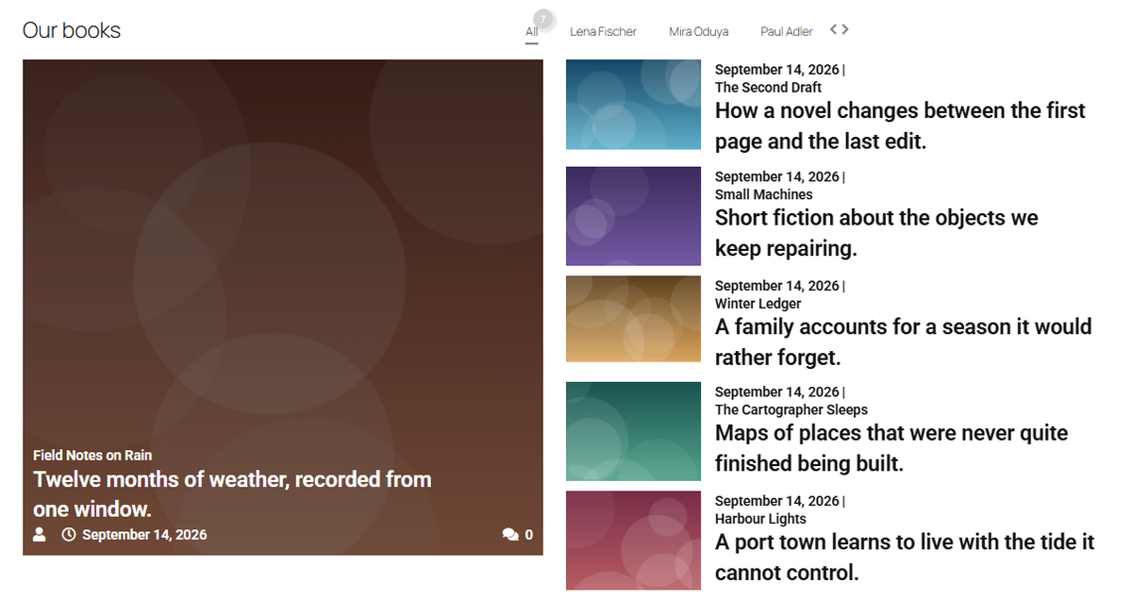
Task: Open the Short fiction about objects headline
Action: pos(876,233)
